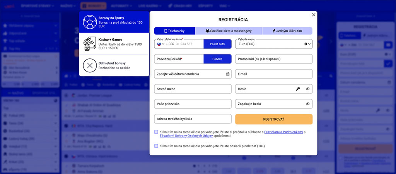This screenshot has width=396, height=174.
Task: Click the Odmietnuť bonusy X circle icon
Action: 90,65
